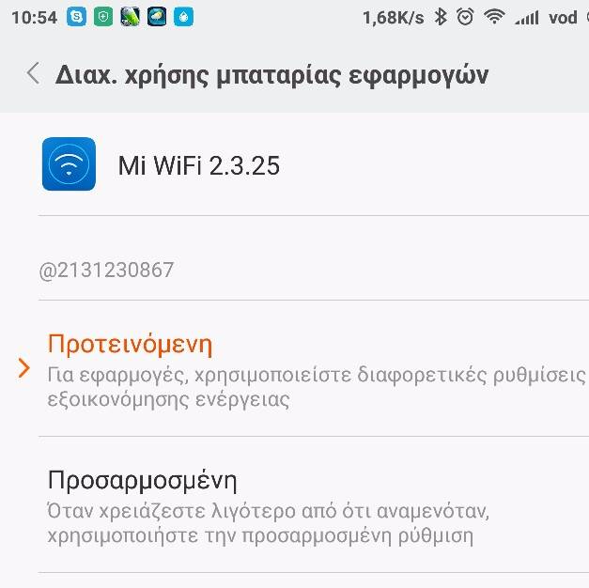
Task: Tap the Mi WiFi 2.3.25 app name
Action: tap(199, 165)
